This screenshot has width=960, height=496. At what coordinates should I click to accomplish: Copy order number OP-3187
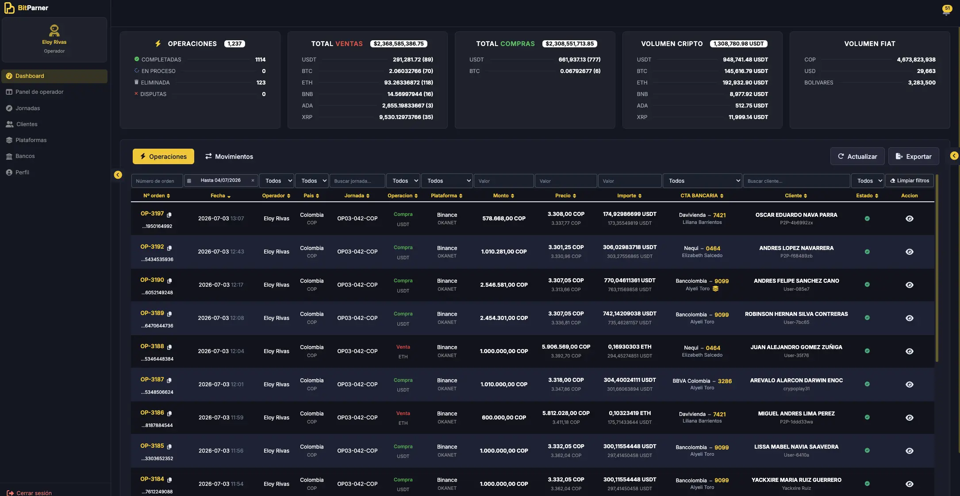(169, 381)
